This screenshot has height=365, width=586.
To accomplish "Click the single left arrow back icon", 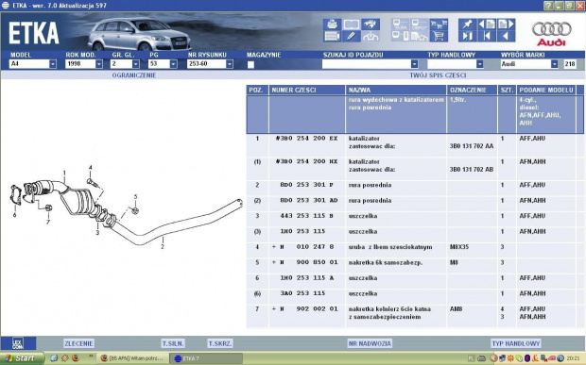I will pyautogui.click(x=506, y=36).
